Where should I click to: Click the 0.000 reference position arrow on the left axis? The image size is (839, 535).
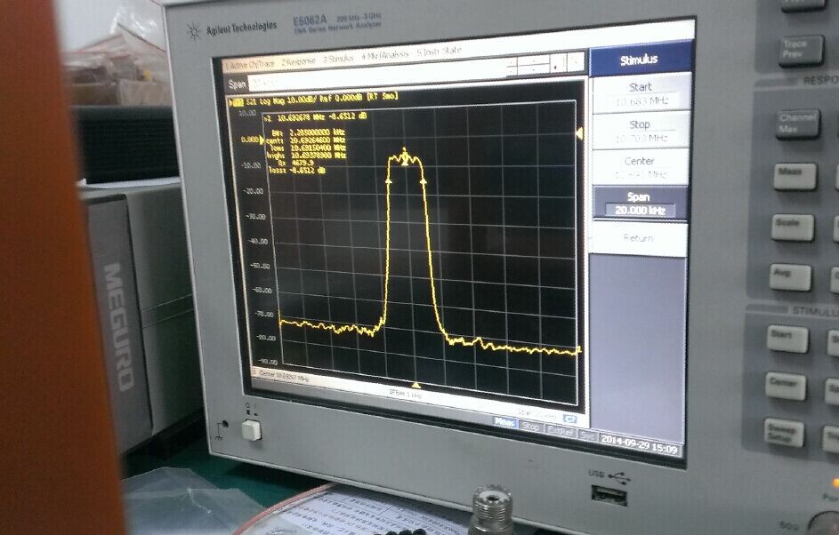tap(262, 140)
